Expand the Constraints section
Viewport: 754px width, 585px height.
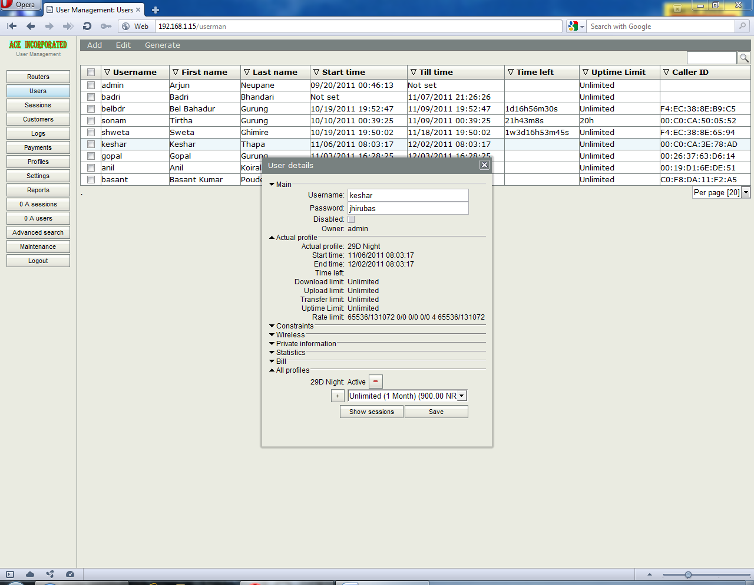coord(272,326)
